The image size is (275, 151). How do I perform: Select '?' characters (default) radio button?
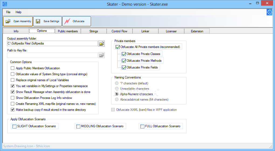pyautogui.click(x=117, y=83)
